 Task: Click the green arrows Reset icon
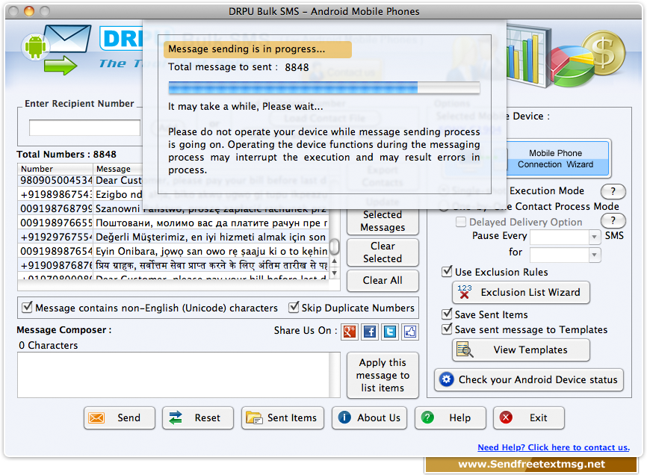[x=176, y=417]
